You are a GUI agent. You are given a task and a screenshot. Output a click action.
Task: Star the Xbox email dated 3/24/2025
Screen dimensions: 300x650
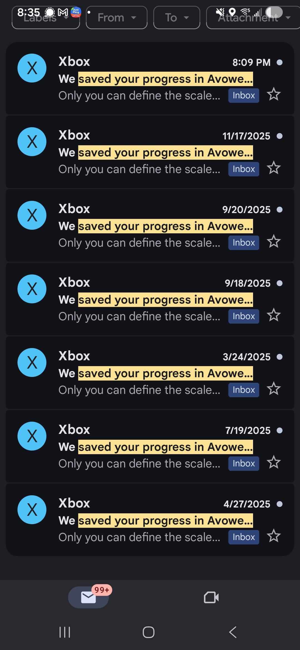point(274,389)
